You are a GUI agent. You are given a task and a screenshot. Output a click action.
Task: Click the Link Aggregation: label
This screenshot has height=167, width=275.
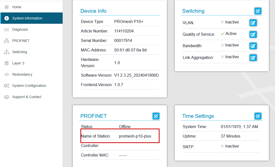pyautogui.click(x=198, y=57)
